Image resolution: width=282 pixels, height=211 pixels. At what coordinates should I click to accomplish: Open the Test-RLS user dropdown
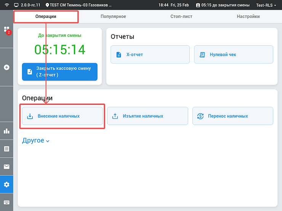266,5
